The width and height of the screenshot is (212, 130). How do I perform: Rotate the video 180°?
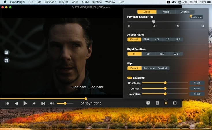162,54
